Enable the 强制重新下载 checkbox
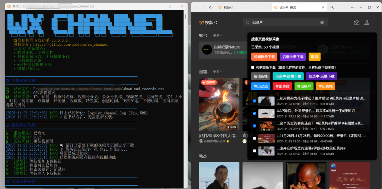382x189 pixels. coord(253,67)
